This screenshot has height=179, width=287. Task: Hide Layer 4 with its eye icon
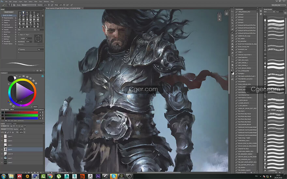[2, 136]
